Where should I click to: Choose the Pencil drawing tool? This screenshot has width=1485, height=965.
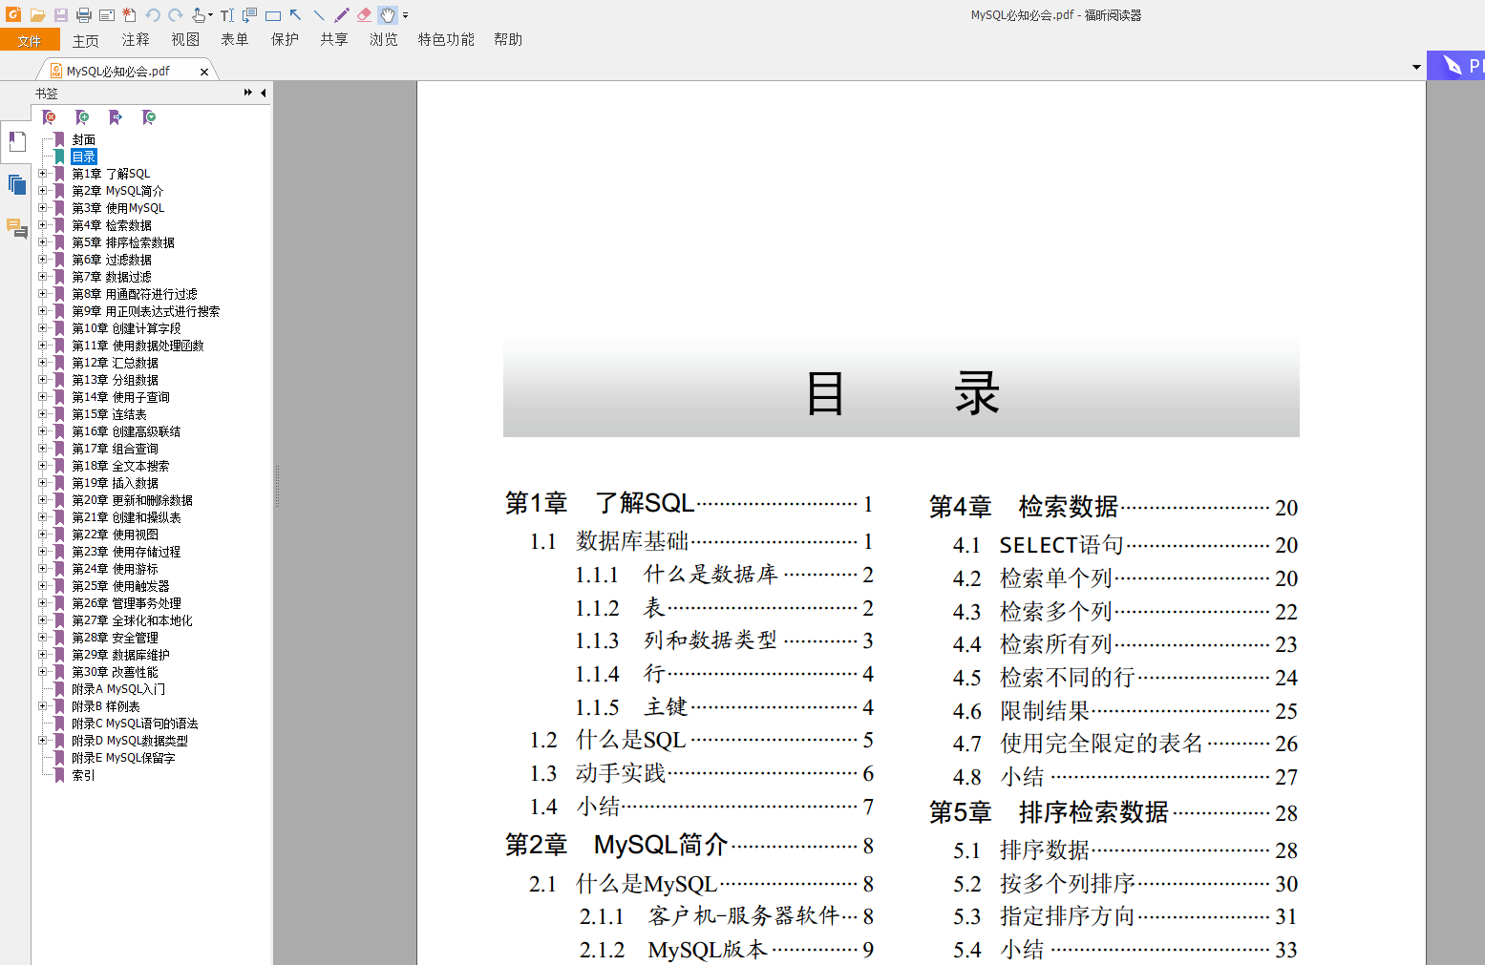(342, 15)
